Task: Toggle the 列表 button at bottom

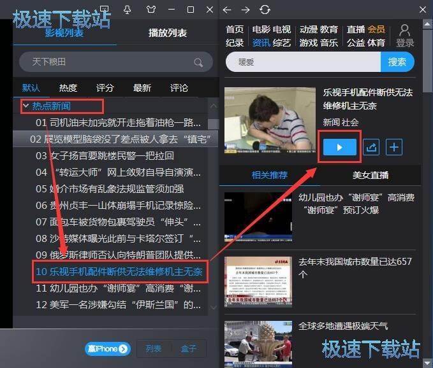Action: [154, 348]
